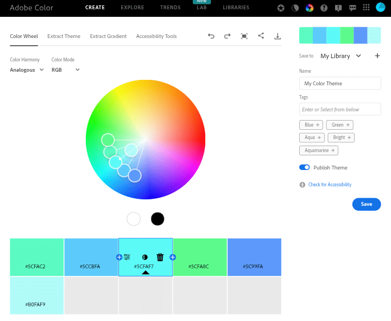Image resolution: width=391 pixels, height=321 pixels.
Task: Add the Bright tag
Action: pos(341,137)
